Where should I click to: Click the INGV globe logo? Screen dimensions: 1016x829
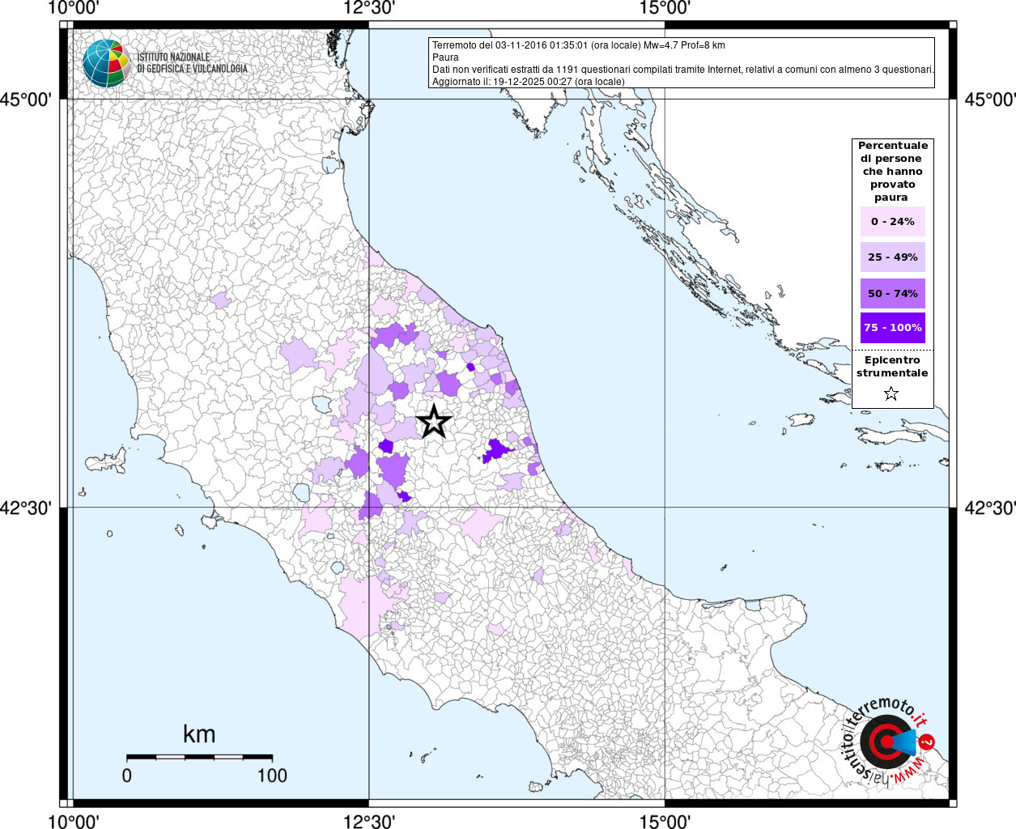coord(106,63)
